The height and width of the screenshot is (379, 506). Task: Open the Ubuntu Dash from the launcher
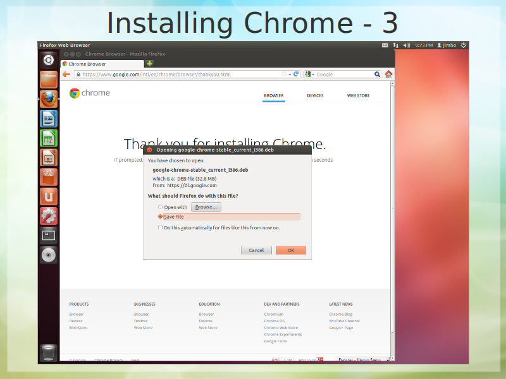click(x=49, y=60)
